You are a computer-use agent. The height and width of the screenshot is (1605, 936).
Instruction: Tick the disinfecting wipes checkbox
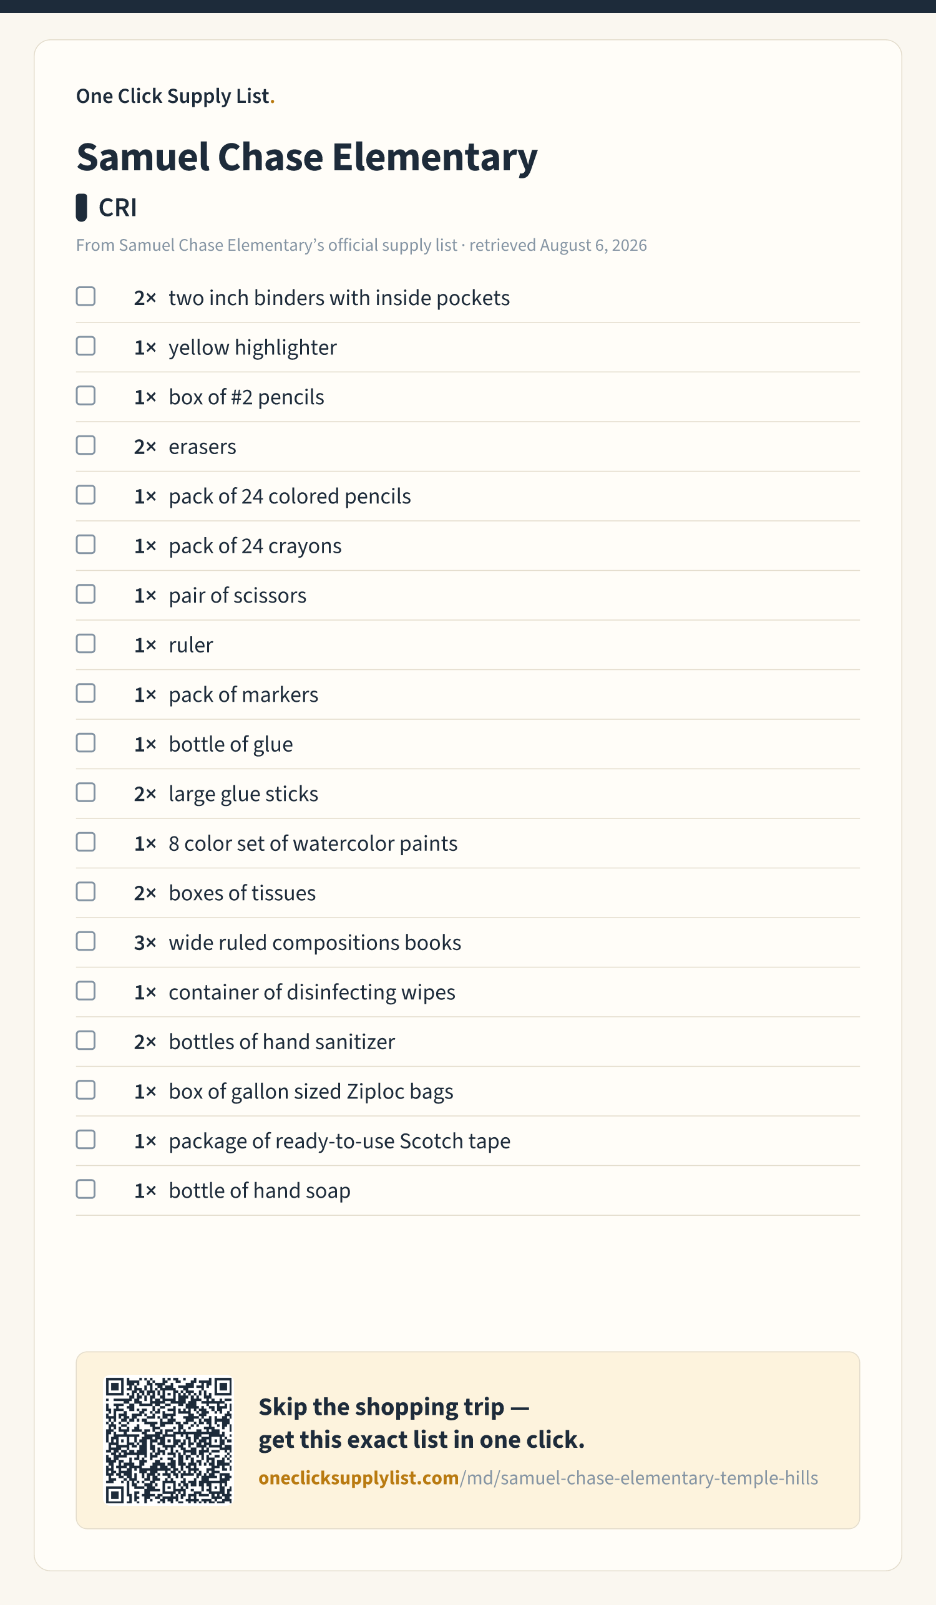pos(85,991)
